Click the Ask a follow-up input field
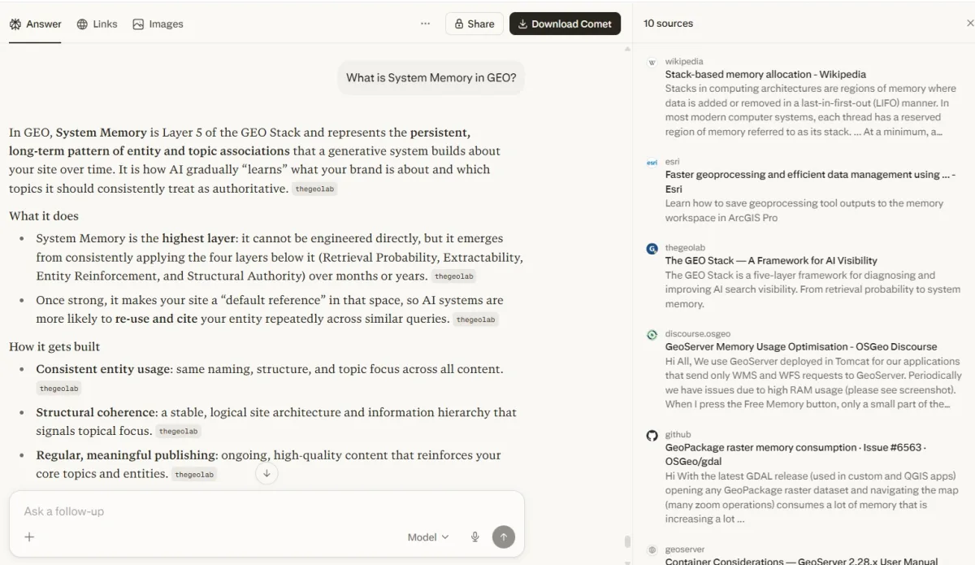The image size is (975, 565). [x=244, y=511]
